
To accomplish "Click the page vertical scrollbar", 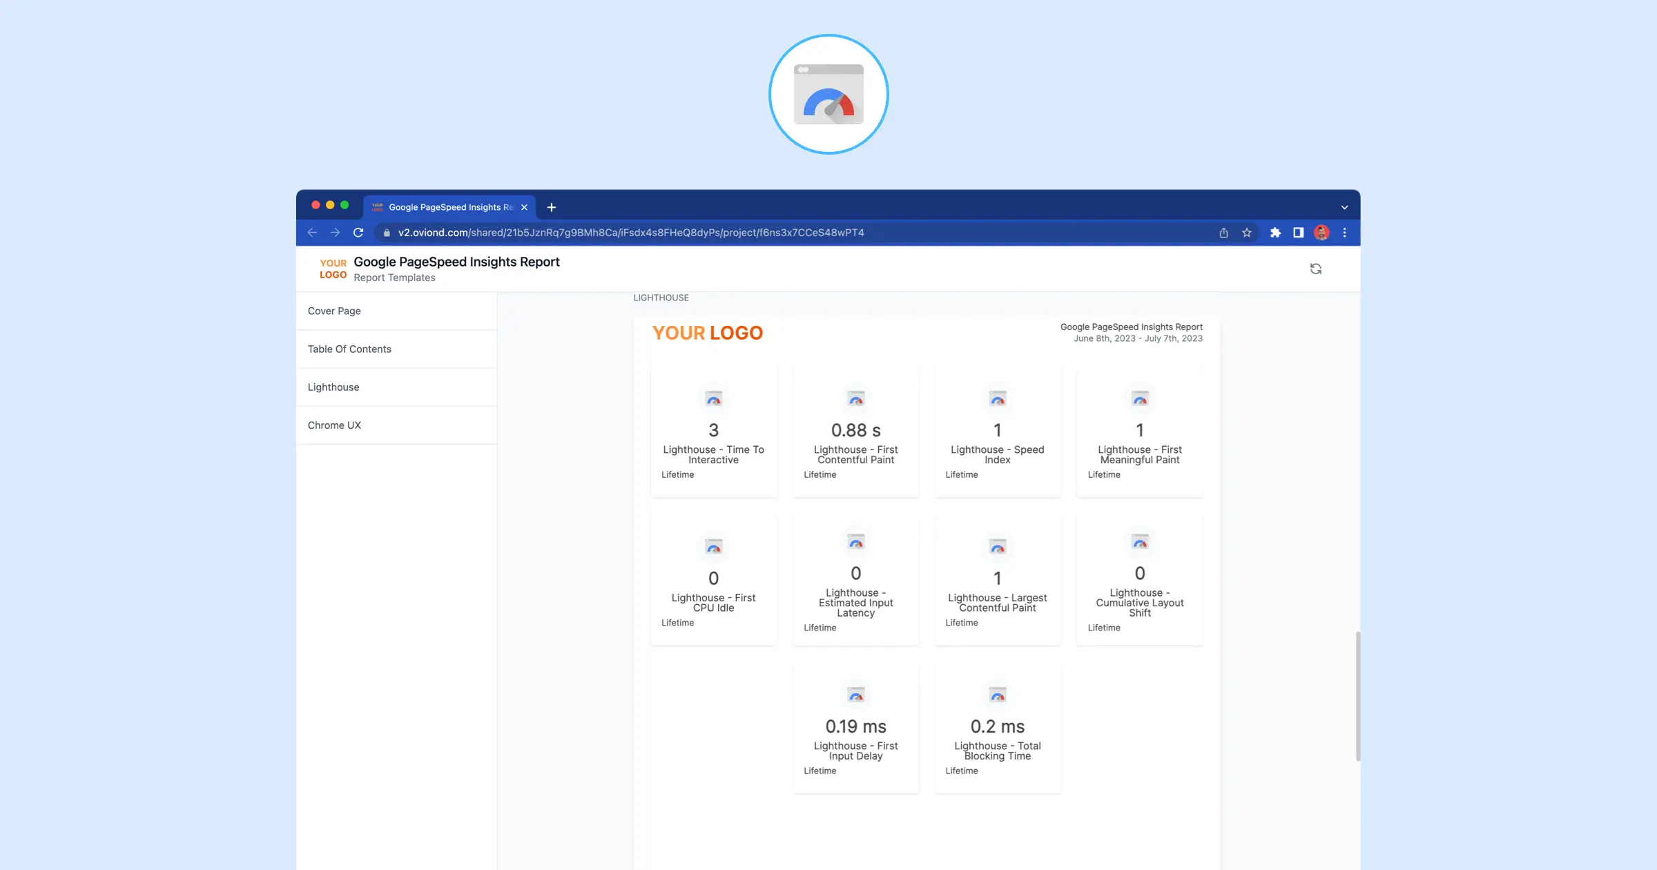I will [1357, 695].
